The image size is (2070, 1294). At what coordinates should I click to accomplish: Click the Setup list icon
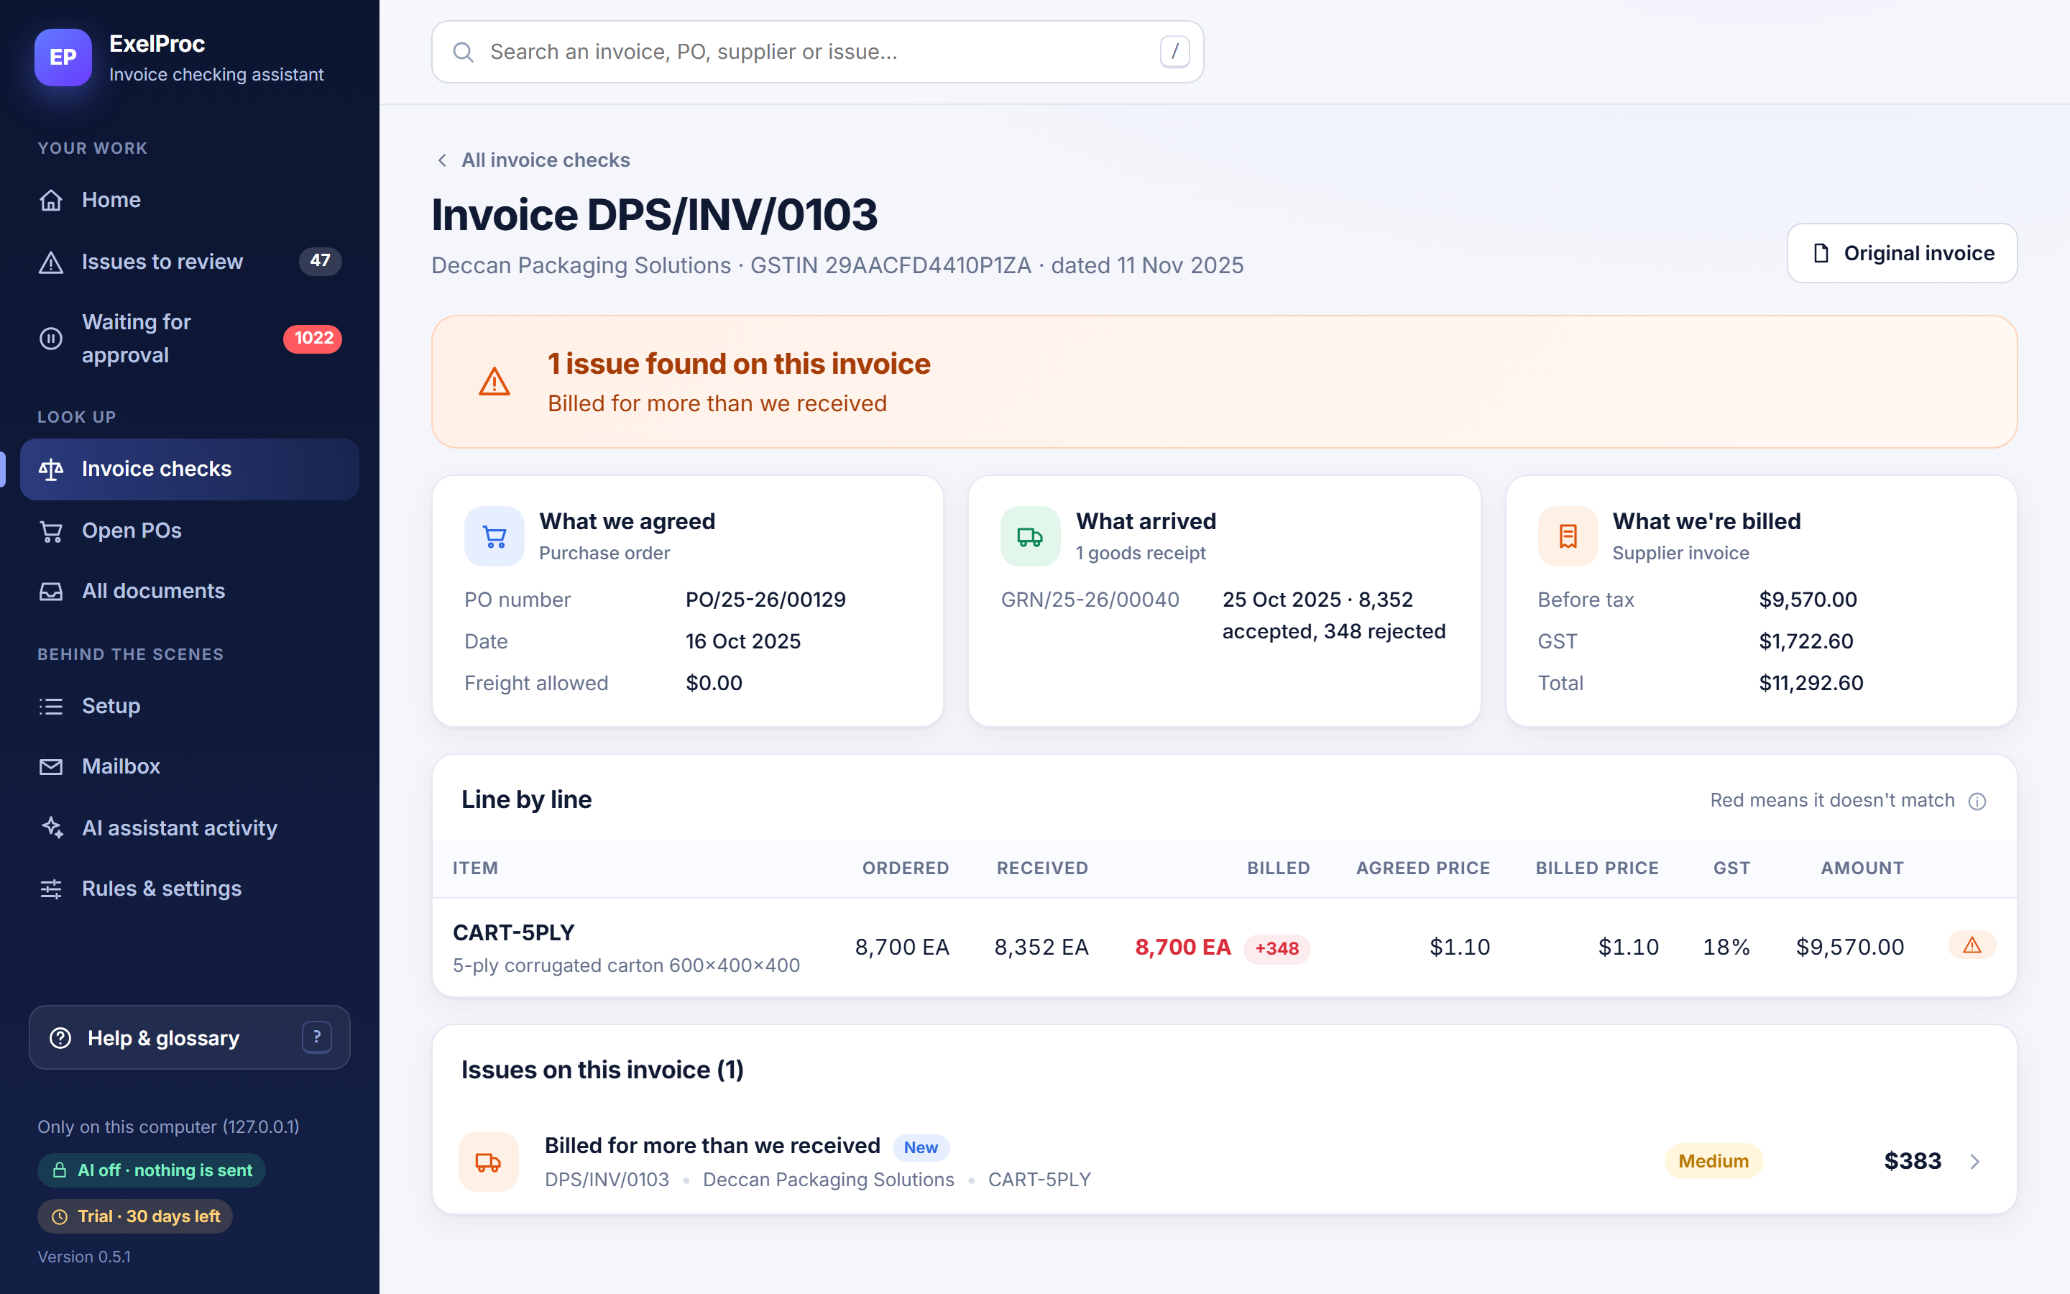coord(51,706)
